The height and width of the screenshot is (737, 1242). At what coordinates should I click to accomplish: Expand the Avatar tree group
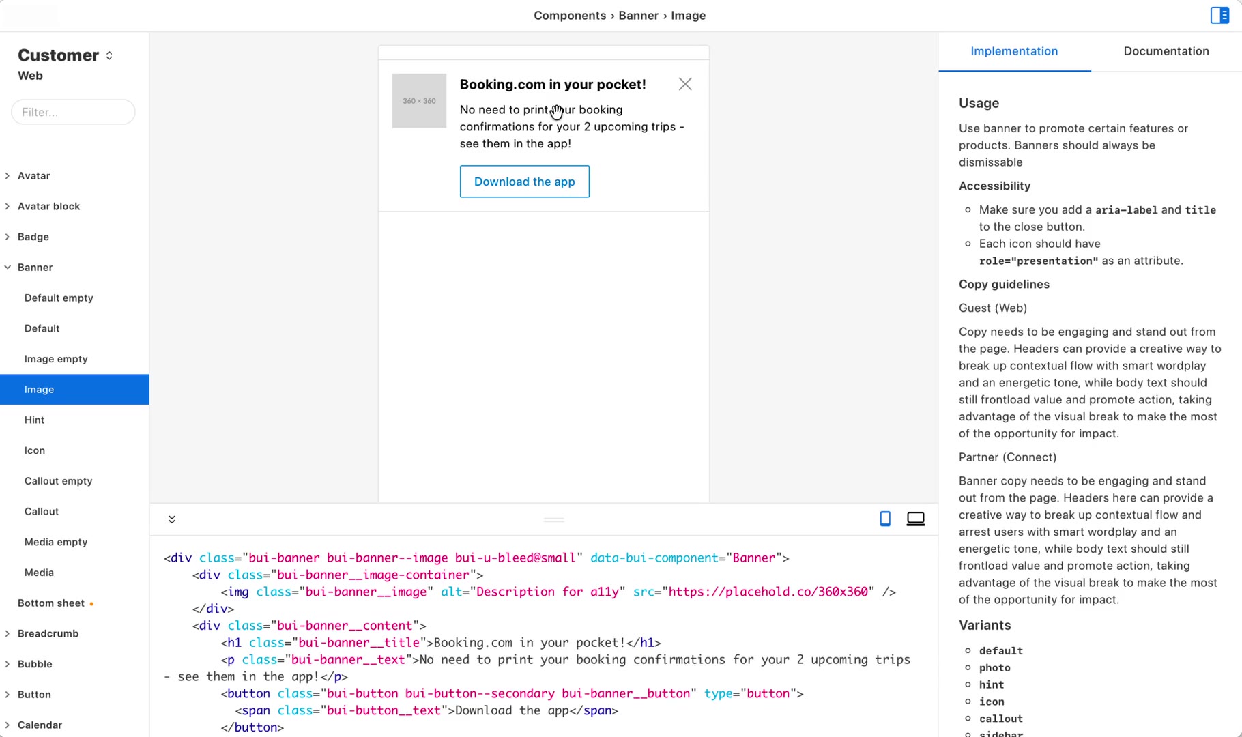34,175
